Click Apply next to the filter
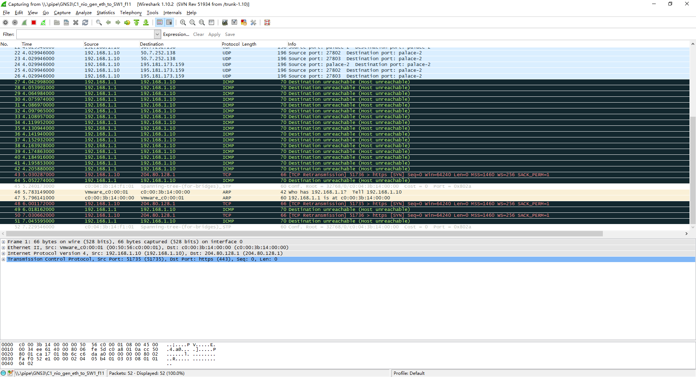The height and width of the screenshot is (377, 696). [x=214, y=34]
